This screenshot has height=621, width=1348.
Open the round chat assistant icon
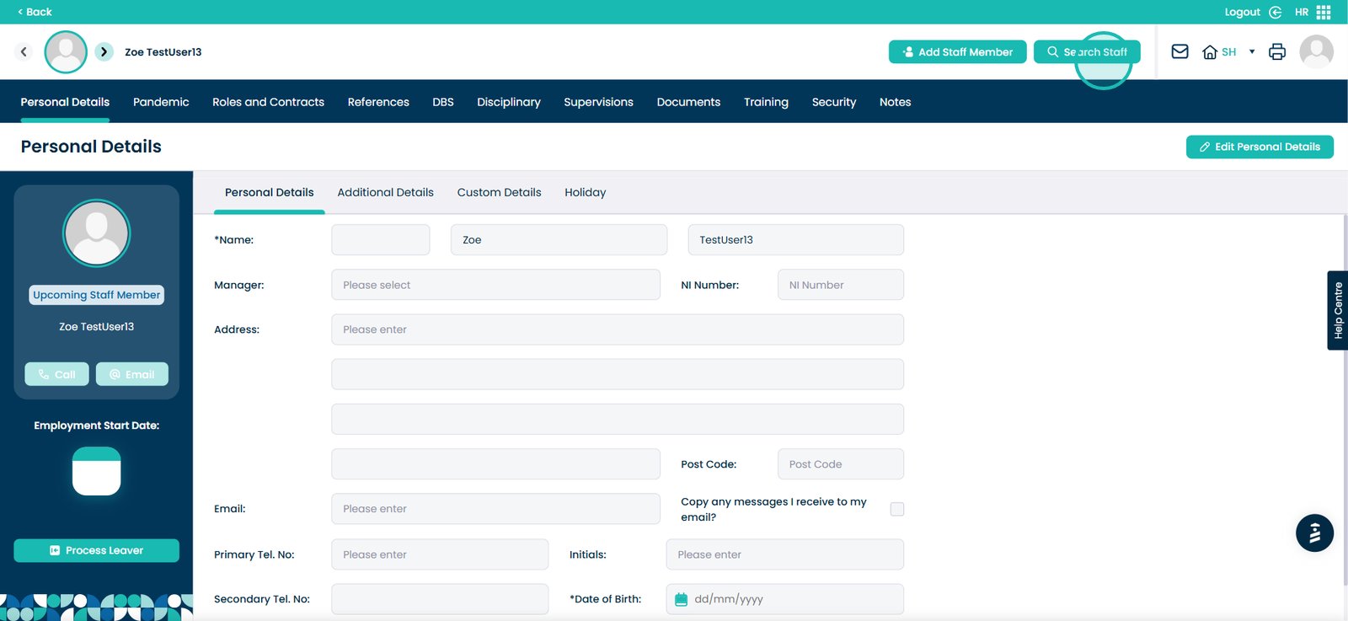click(x=1314, y=533)
